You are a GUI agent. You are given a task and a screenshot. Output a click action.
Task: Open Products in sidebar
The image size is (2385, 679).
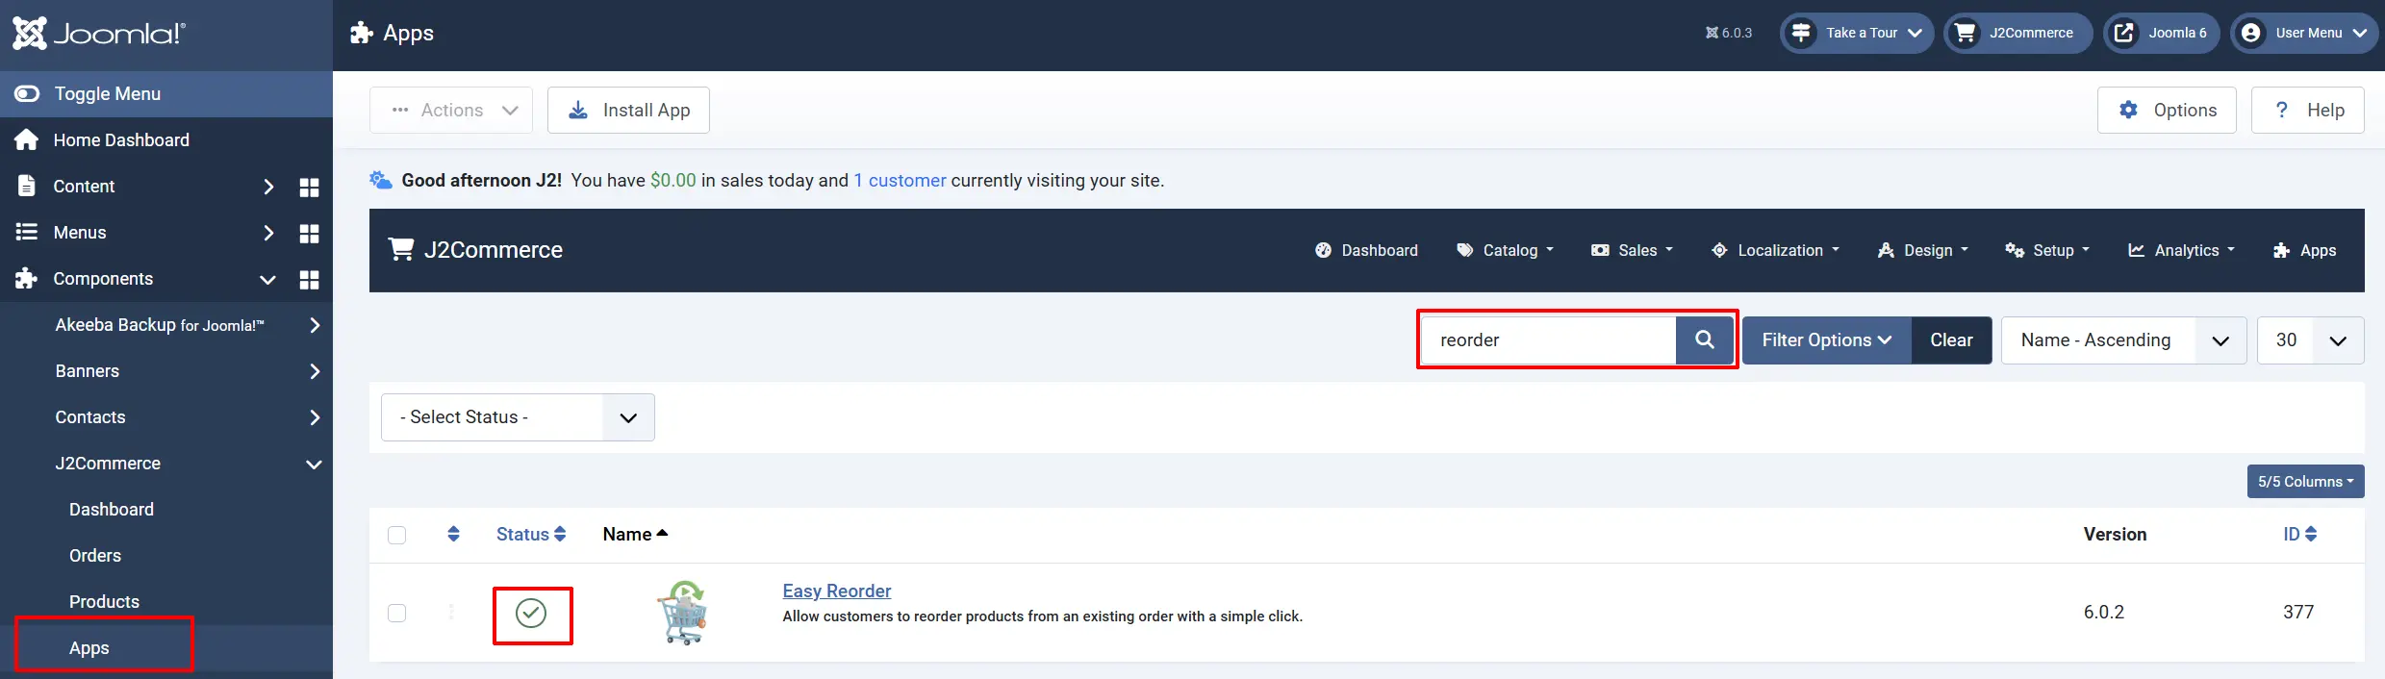(x=104, y=602)
